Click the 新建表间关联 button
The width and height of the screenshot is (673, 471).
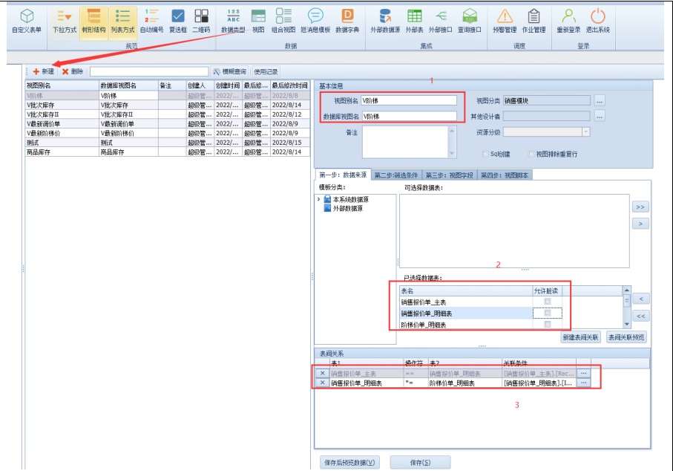[580, 337]
